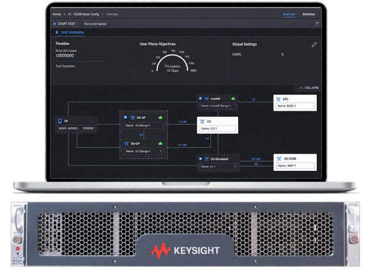Click the Name: CU-1 field

[217, 129]
